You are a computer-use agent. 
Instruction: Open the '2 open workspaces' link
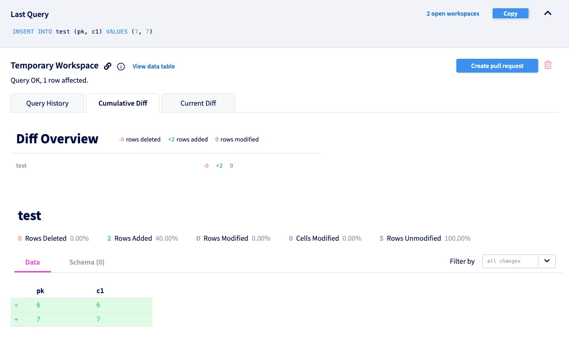453,13
